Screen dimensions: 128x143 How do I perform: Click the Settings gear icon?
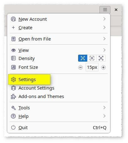(x=13, y=80)
